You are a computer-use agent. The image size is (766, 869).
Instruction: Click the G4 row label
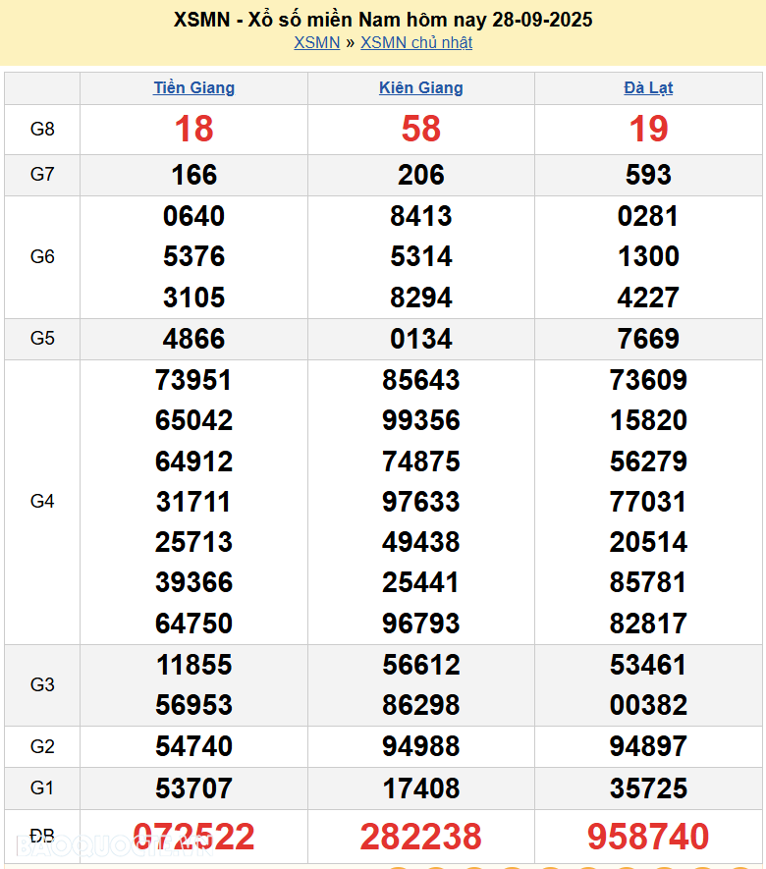click(42, 501)
